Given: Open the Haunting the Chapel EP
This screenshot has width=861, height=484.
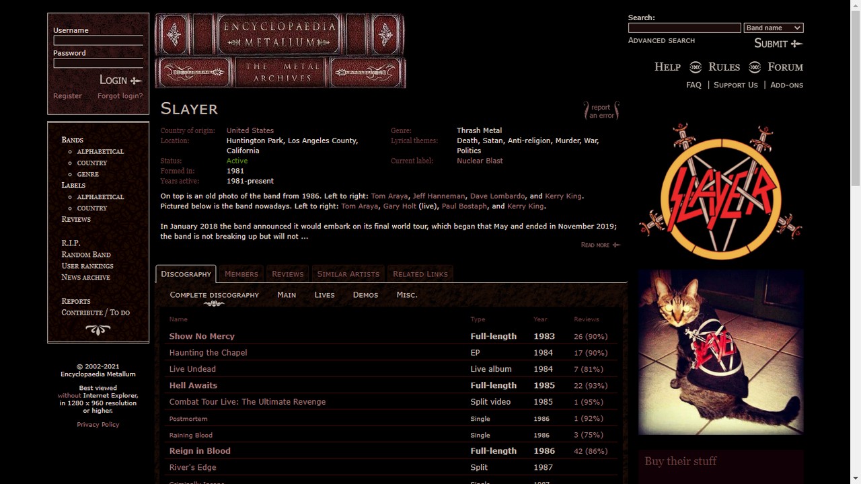Looking at the screenshot, I should click(x=208, y=352).
